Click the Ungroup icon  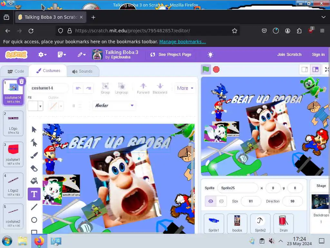(x=121, y=88)
